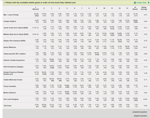Click the 9.30 rating average value
150x118 pixels.
(145, 34)
